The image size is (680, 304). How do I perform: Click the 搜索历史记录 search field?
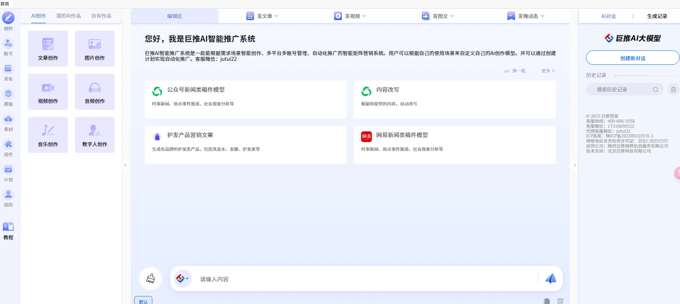coord(625,90)
